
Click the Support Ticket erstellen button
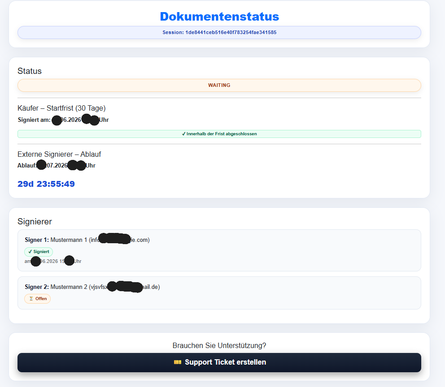219,362
